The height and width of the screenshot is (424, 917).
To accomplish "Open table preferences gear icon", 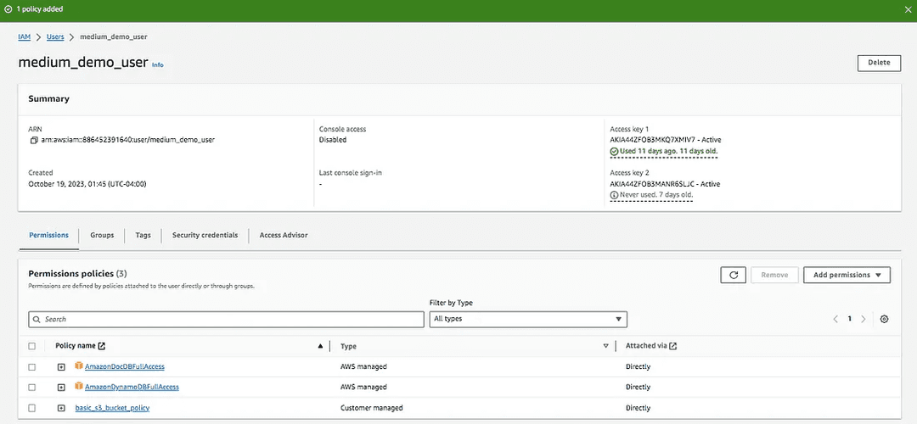I will click(884, 319).
